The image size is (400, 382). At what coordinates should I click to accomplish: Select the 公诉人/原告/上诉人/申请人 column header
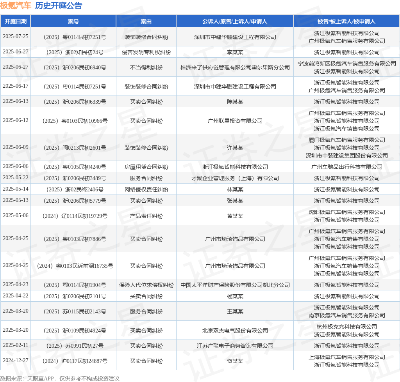point(235,21)
